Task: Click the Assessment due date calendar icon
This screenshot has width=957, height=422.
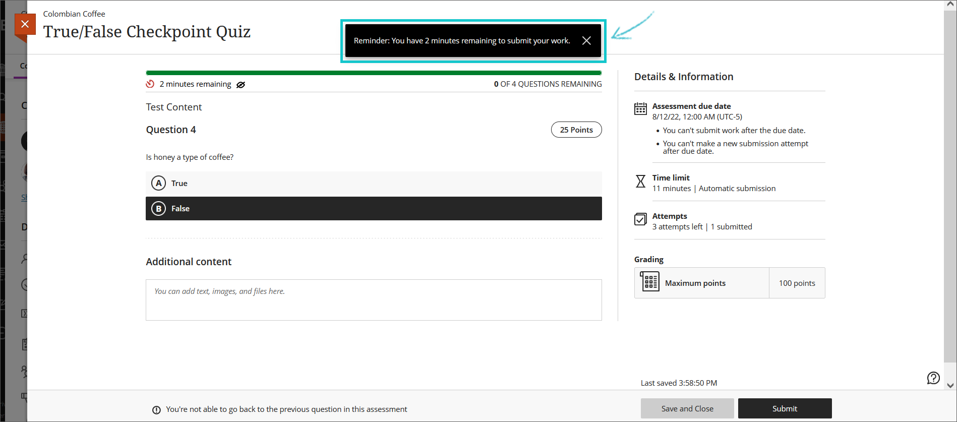Action: click(x=640, y=109)
